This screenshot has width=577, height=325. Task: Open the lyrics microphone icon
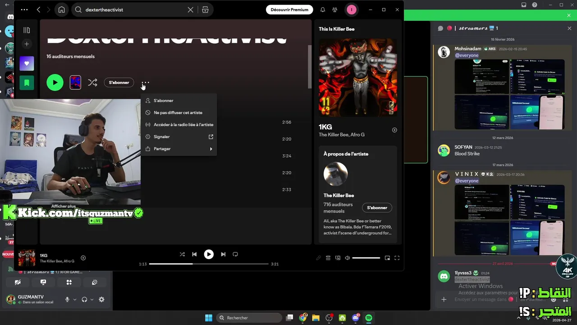pyautogui.click(x=318, y=258)
